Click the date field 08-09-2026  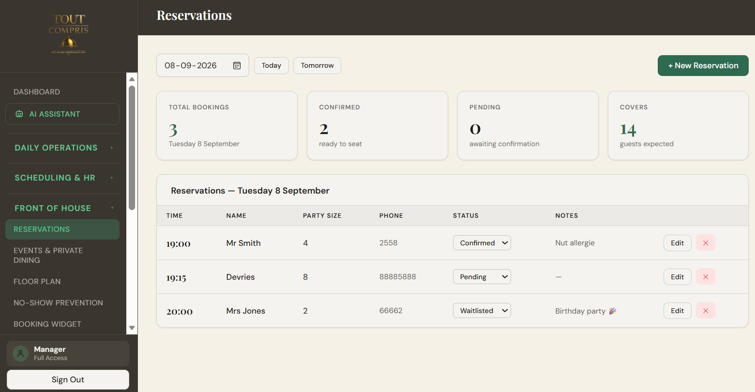coord(203,65)
